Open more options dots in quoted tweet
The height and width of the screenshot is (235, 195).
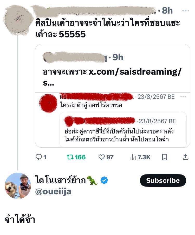coord(183,97)
